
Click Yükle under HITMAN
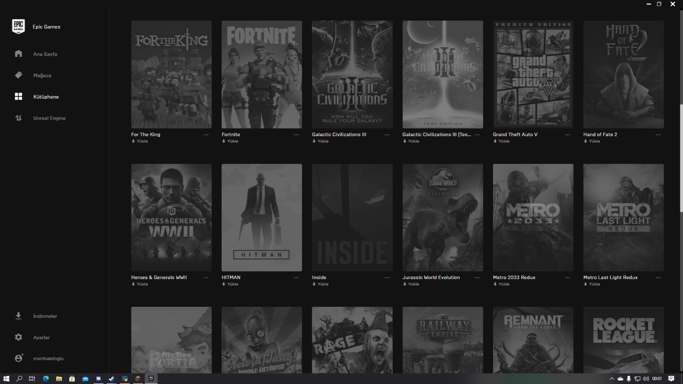pyautogui.click(x=230, y=284)
